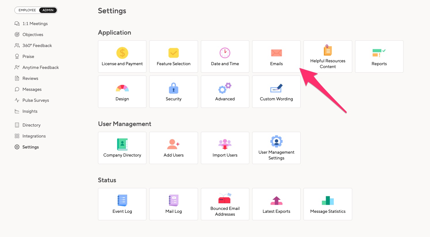Select the Import Users icon

click(x=225, y=144)
